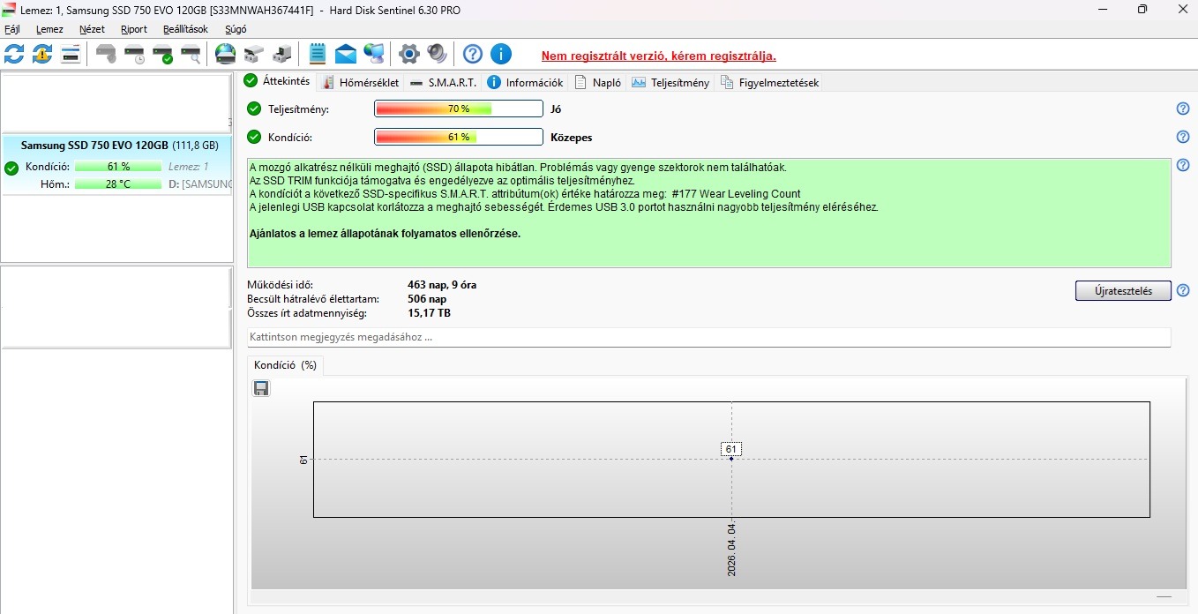Click the green check icon next to Teljesítmény

coord(254,109)
